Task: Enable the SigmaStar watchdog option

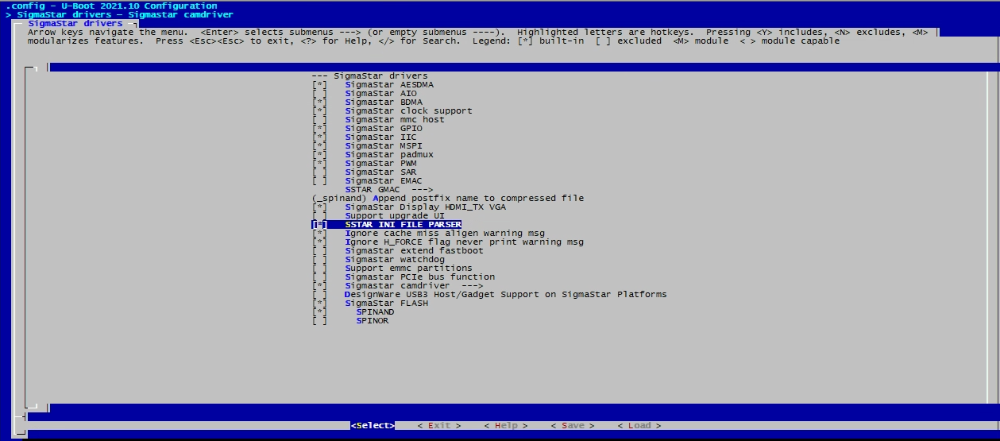Action: [x=319, y=260]
